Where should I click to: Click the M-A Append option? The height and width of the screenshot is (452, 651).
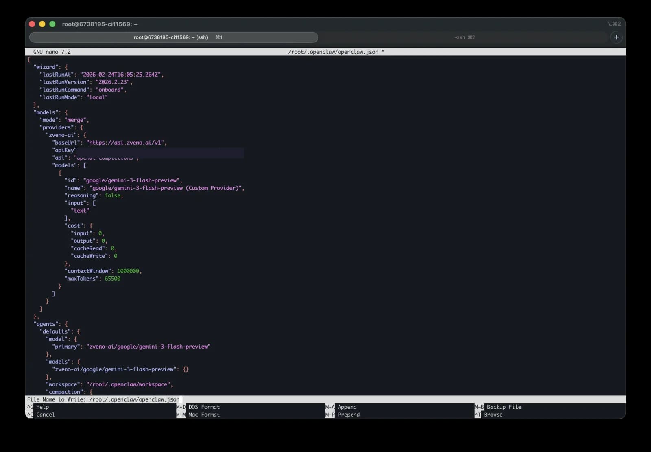point(341,407)
